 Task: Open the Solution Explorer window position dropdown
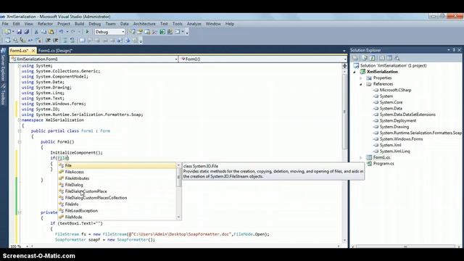tap(449, 50)
